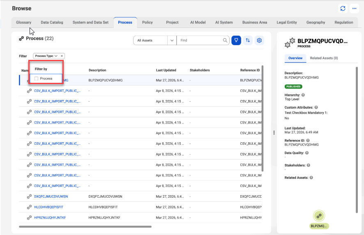
Task: Expand the All Assets dropdown
Action: tap(172, 40)
